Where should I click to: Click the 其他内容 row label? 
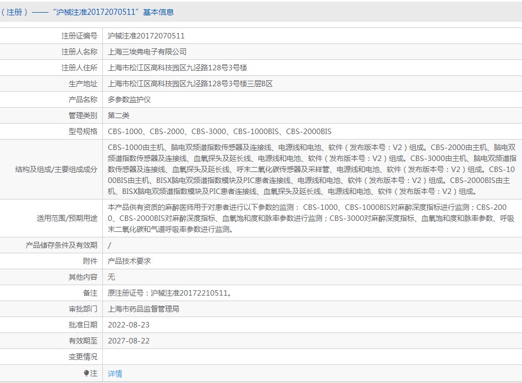click(83, 277)
